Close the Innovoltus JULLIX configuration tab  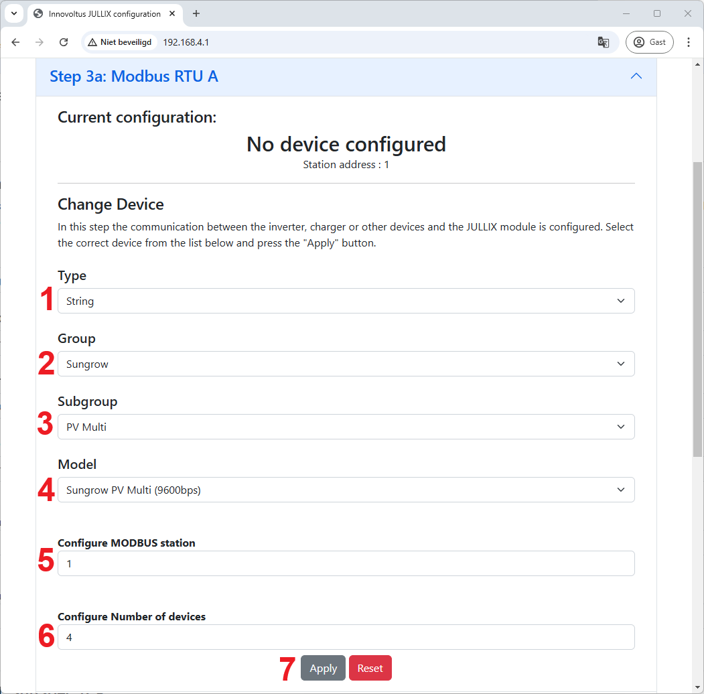coord(174,13)
